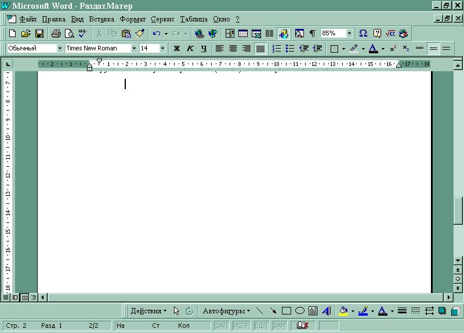This screenshot has height=333, width=464.
Task: Create a new blank document
Action: click(12, 34)
